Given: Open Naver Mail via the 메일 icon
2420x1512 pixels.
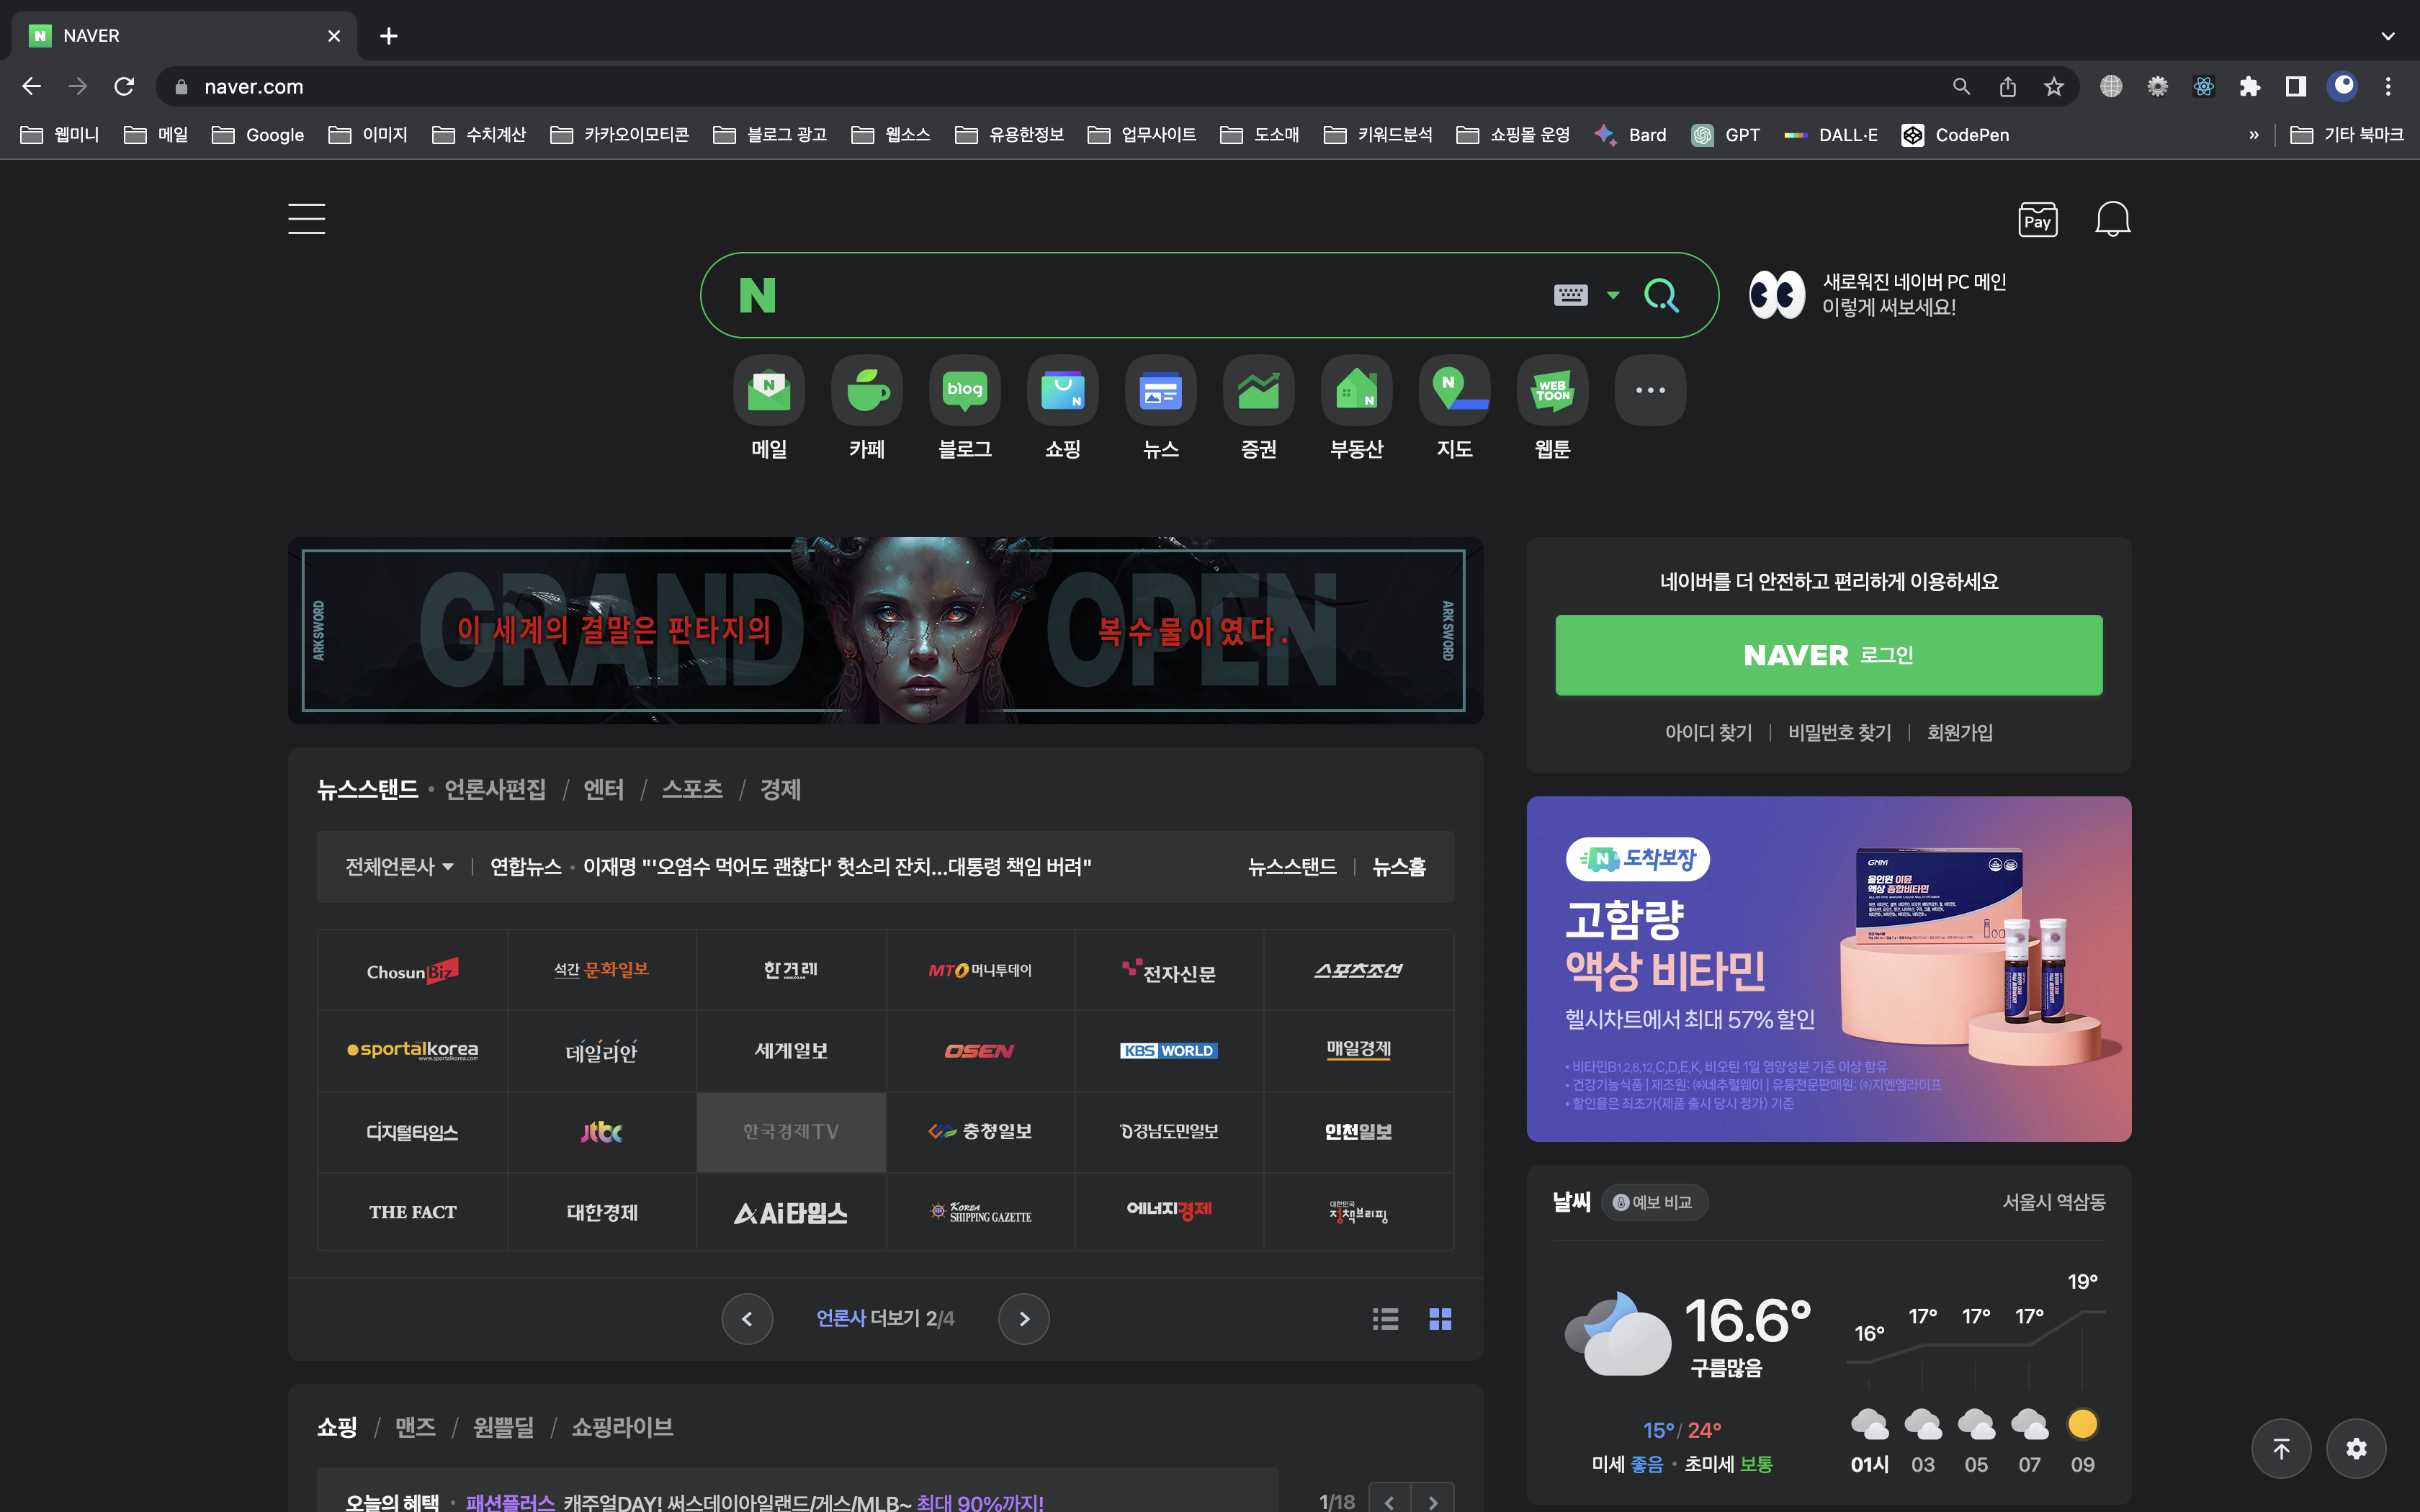Looking at the screenshot, I should 768,390.
